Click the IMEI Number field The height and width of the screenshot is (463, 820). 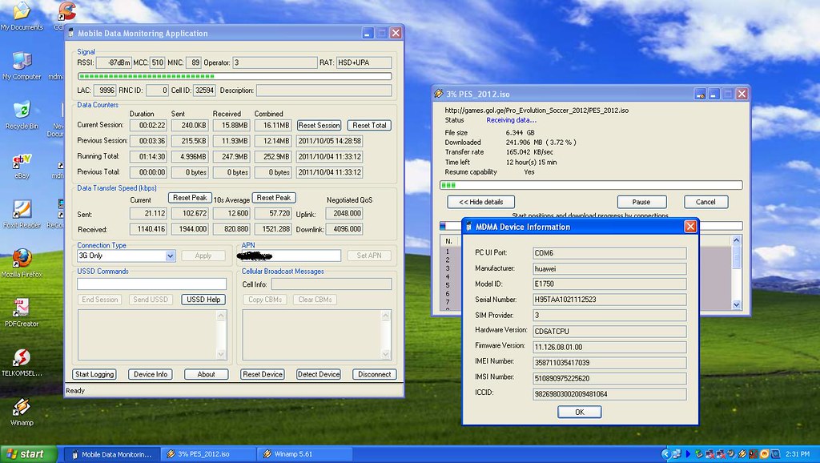pyautogui.click(x=609, y=363)
